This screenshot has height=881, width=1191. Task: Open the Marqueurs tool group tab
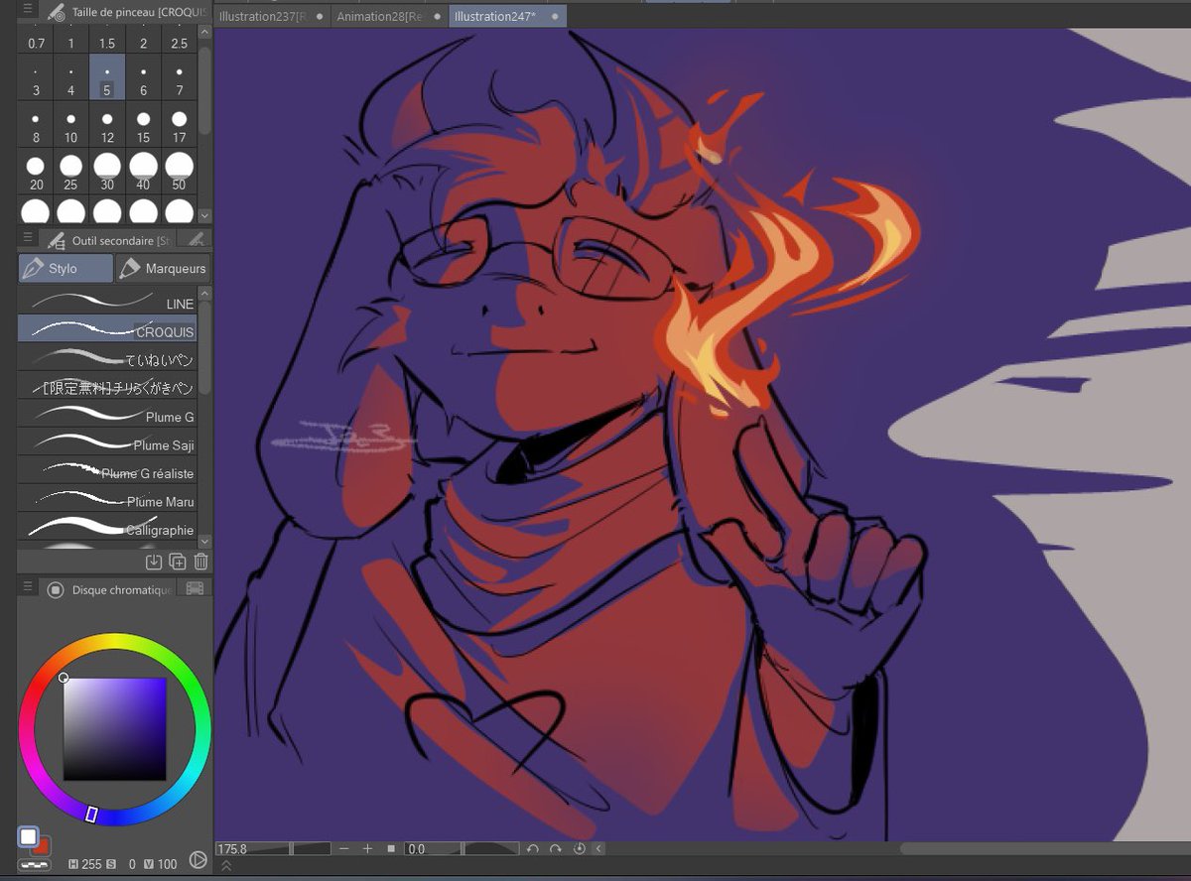[163, 268]
